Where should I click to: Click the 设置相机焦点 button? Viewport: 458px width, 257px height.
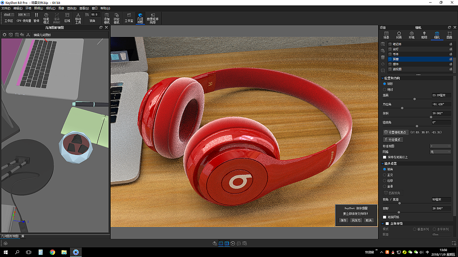pyautogui.click(x=396, y=132)
